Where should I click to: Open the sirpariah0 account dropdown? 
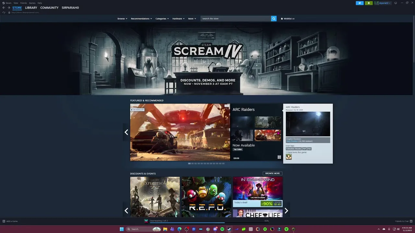coord(383,3)
